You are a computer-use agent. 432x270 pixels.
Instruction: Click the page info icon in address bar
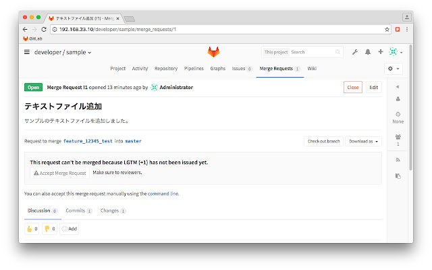coord(55,30)
